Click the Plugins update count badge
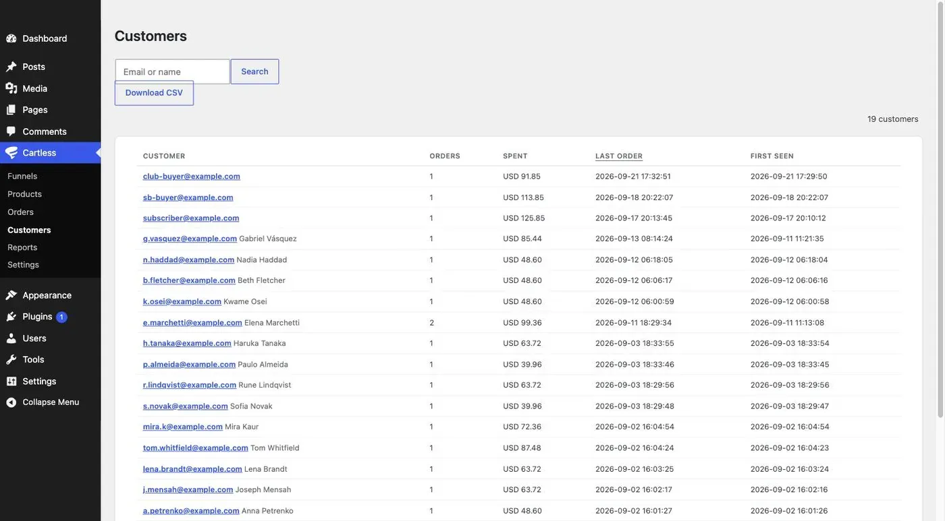945x521 pixels. pos(61,317)
